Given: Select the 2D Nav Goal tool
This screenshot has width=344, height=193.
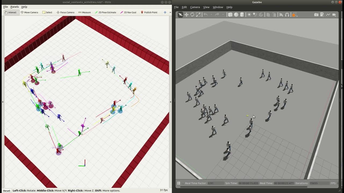Looking at the screenshot, I should pyautogui.click(x=128, y=12).
